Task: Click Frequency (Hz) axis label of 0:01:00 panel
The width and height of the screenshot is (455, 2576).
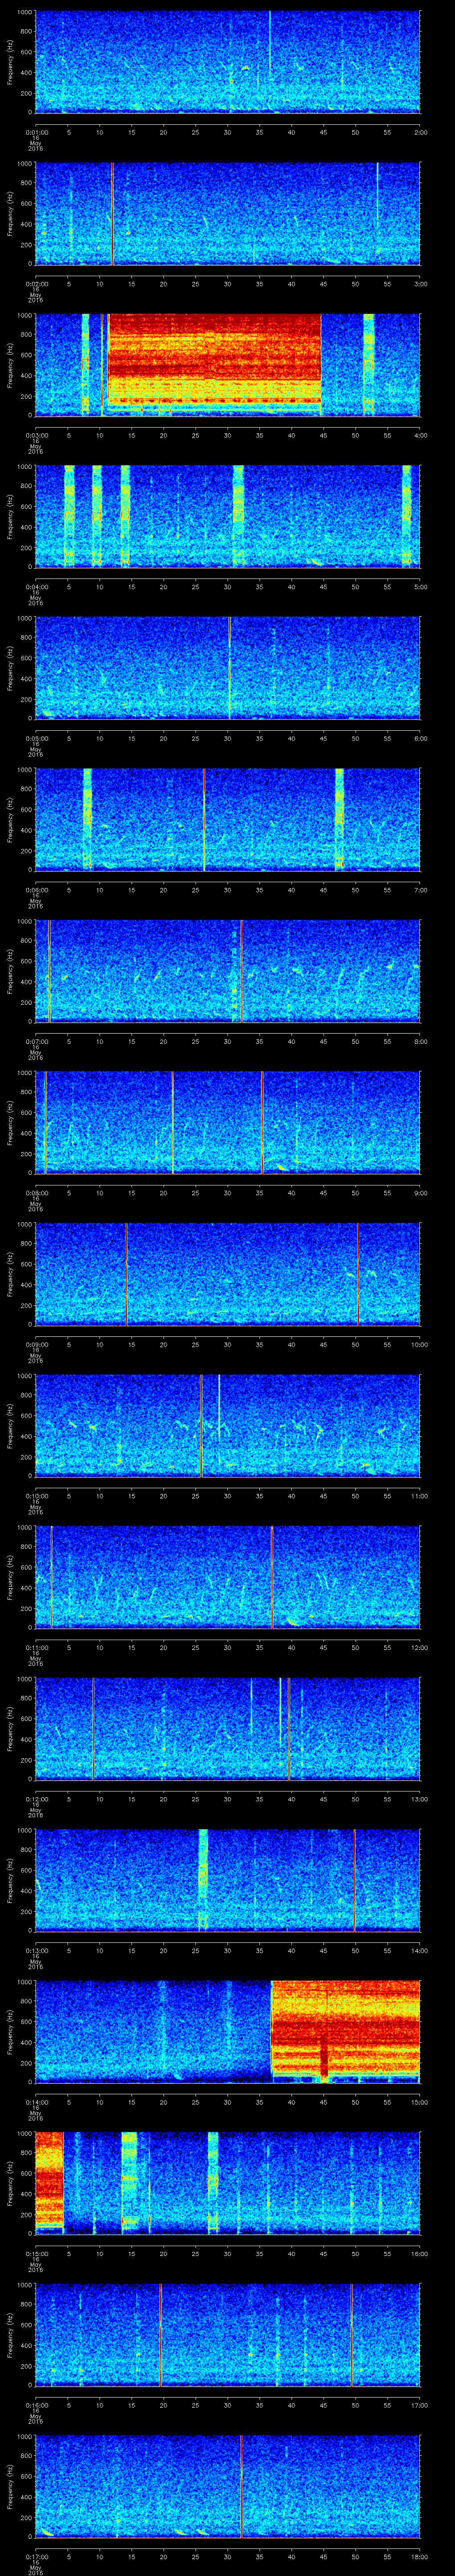Action: (10, 62)
